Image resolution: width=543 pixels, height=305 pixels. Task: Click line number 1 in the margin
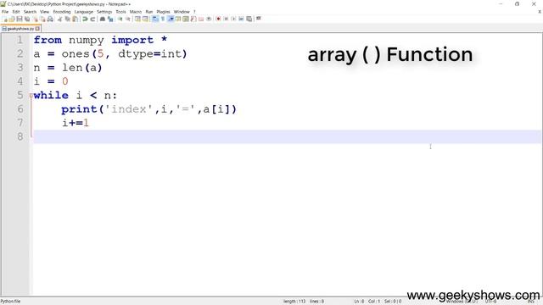click(20, 40)
